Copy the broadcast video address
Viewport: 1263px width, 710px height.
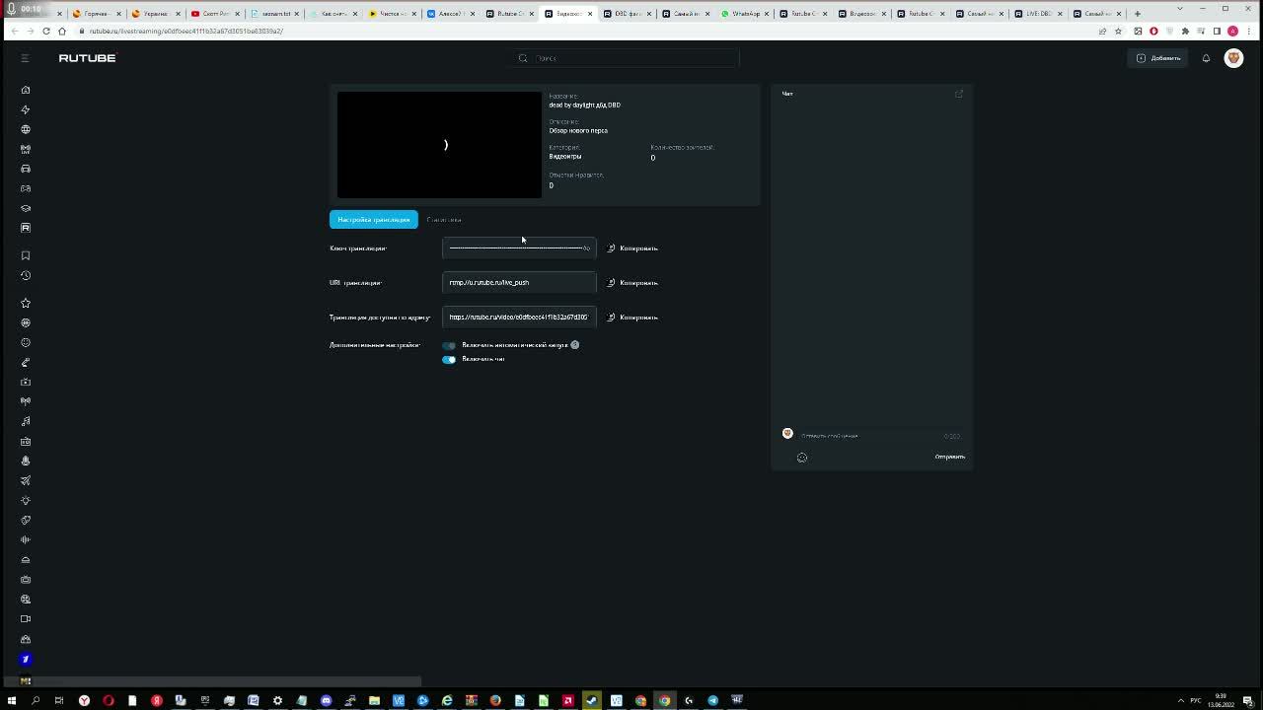[x=632, y=318]
